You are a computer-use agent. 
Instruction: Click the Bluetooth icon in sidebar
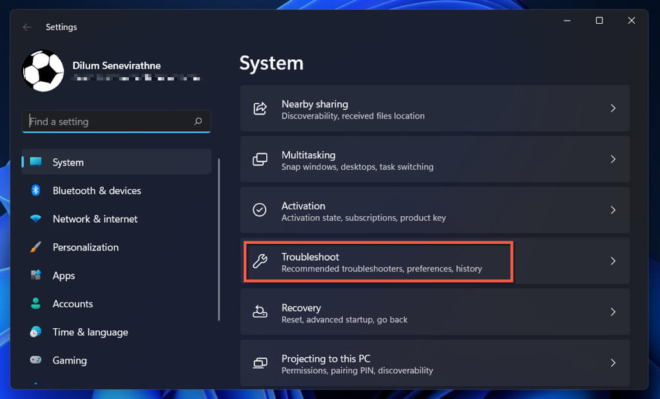coord(36,190)
